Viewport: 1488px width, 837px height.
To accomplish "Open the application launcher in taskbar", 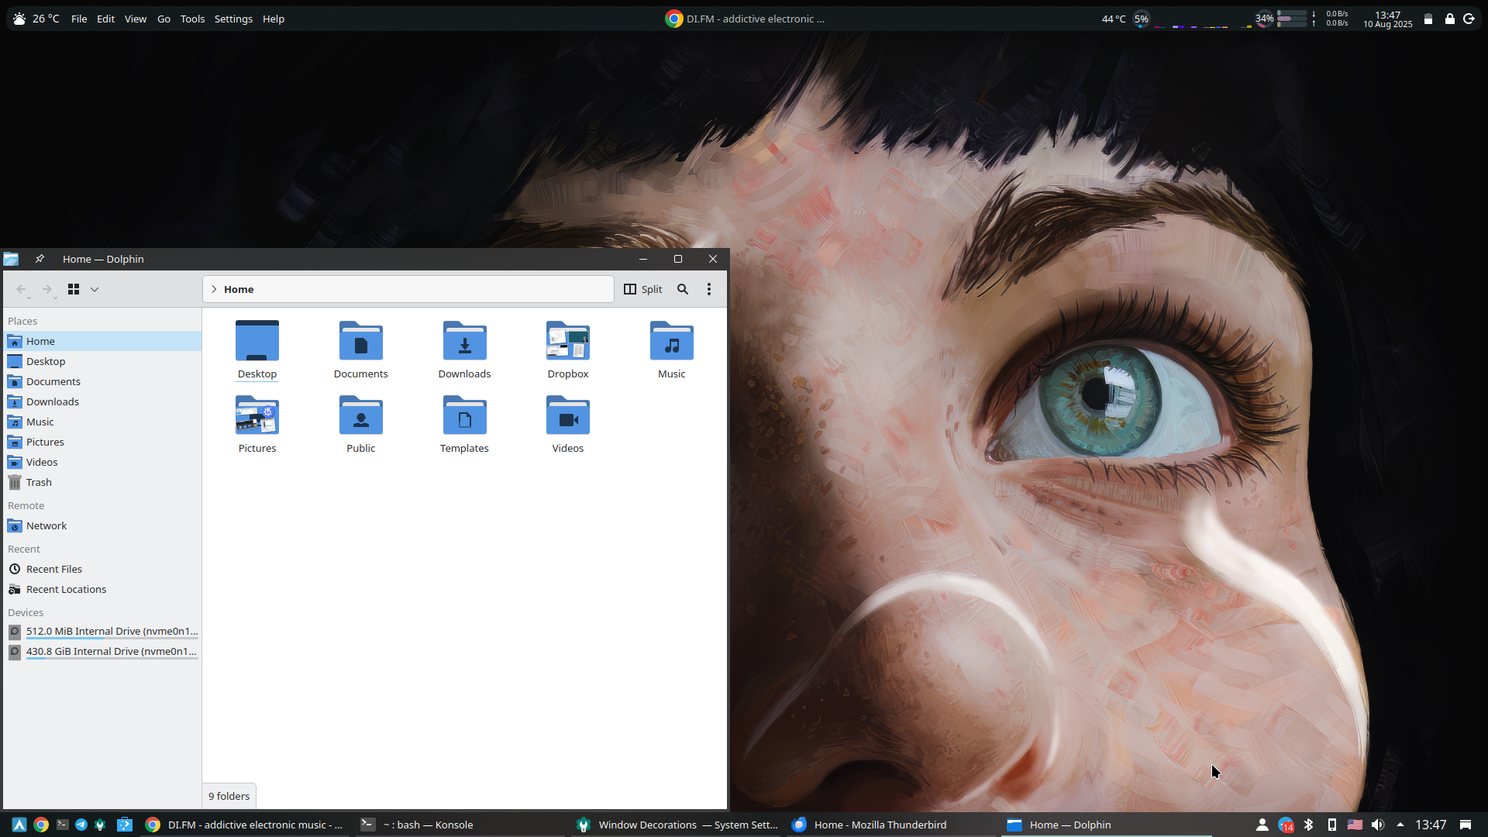I will (x=19, y=825).
